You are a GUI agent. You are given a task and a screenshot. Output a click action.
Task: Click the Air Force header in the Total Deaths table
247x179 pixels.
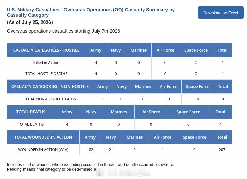(151, 112)
